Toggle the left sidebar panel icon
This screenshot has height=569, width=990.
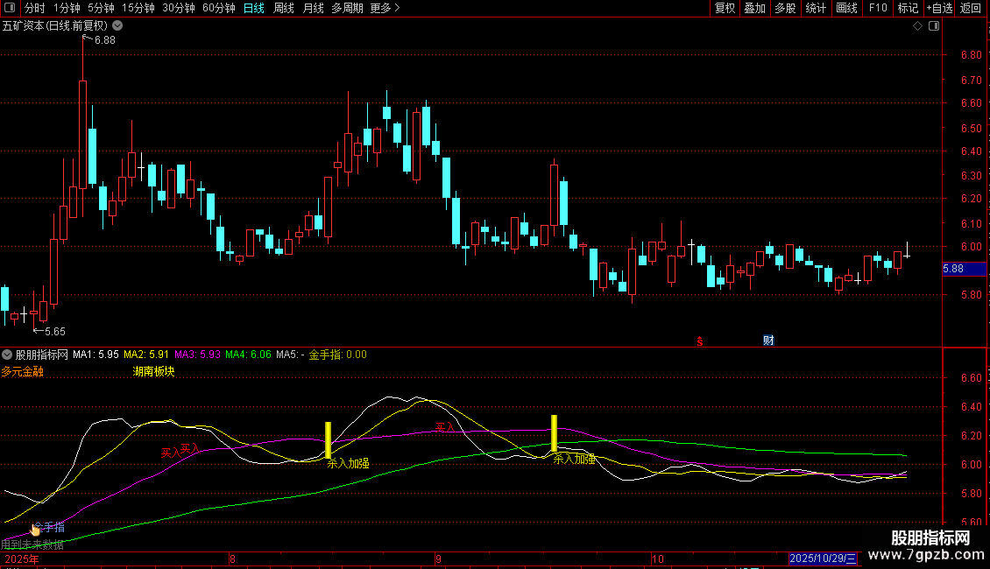(x=10, y=8)
